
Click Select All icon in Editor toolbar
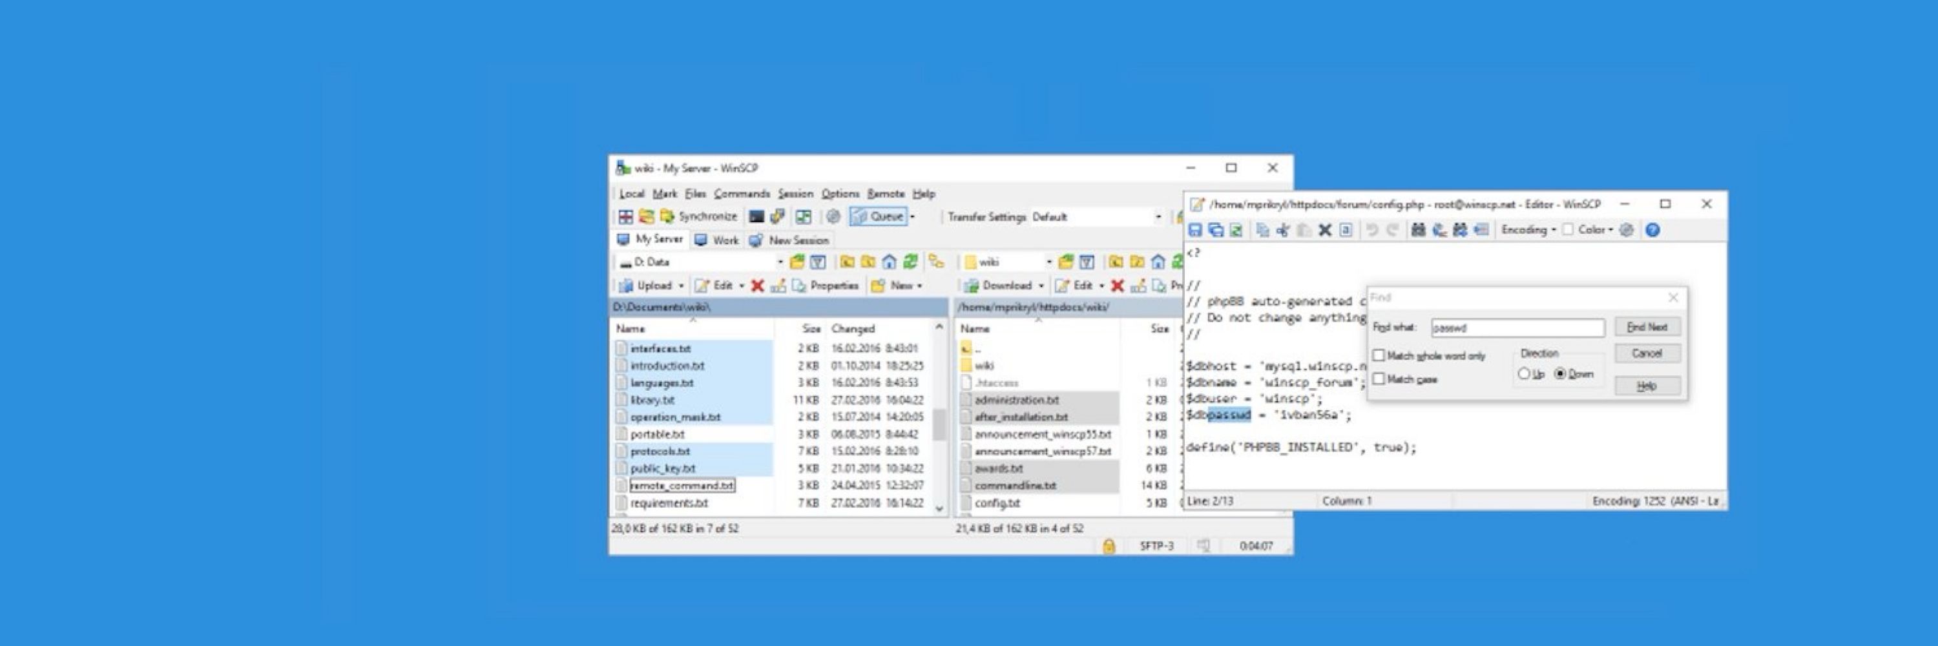(1346, 230)
